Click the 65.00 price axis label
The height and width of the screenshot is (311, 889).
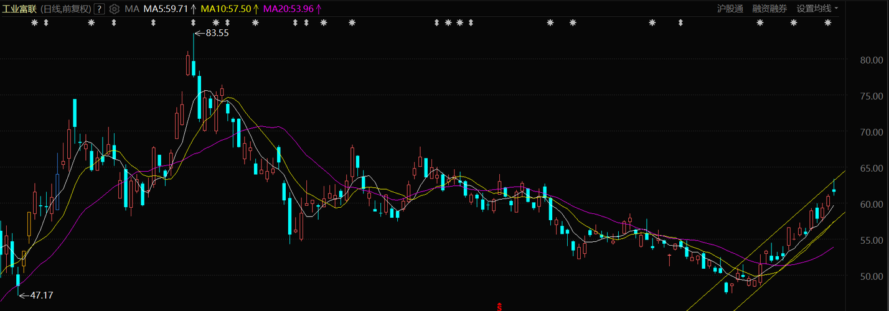pos(871,169)
